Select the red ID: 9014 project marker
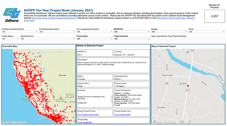227x126 pixels. click(188, 86)
